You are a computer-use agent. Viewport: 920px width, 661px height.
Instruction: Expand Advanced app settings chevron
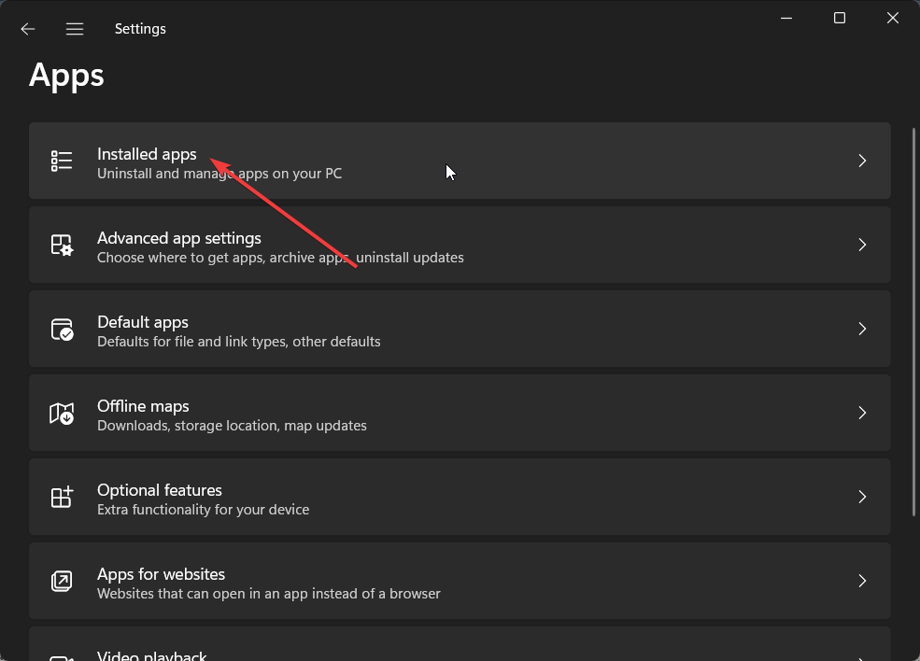pos(862,245)
